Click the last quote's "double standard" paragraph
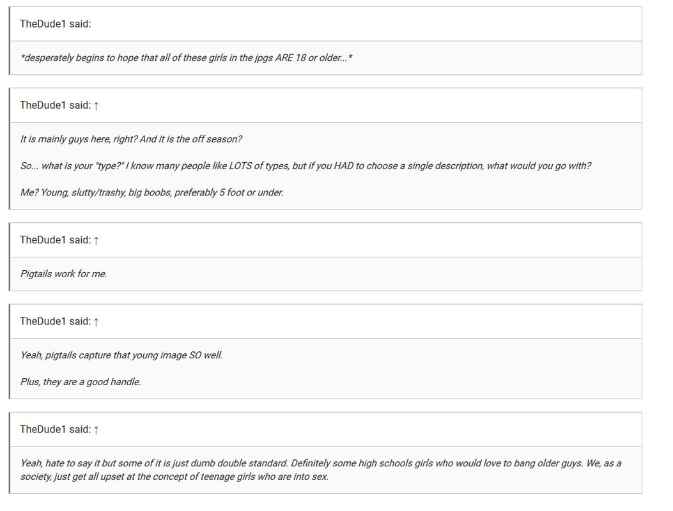The image size is (673, 511). 321,470
